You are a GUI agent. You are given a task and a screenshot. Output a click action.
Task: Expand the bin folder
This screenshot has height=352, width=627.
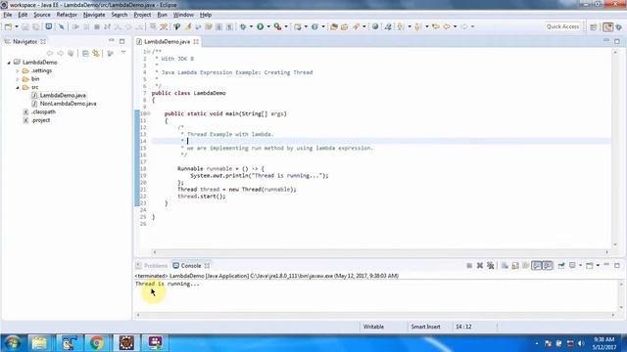[x=18, y=79]
